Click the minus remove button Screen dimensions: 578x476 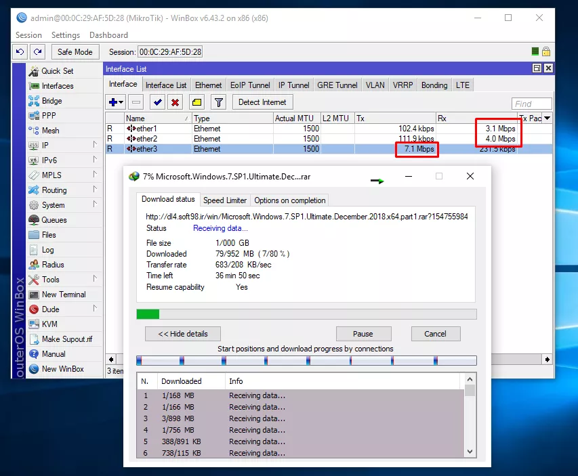(136, 102)
